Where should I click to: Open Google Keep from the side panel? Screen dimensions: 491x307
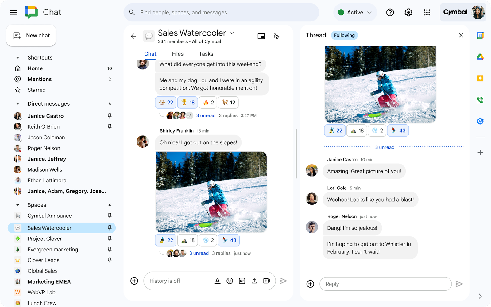(480, 78)
